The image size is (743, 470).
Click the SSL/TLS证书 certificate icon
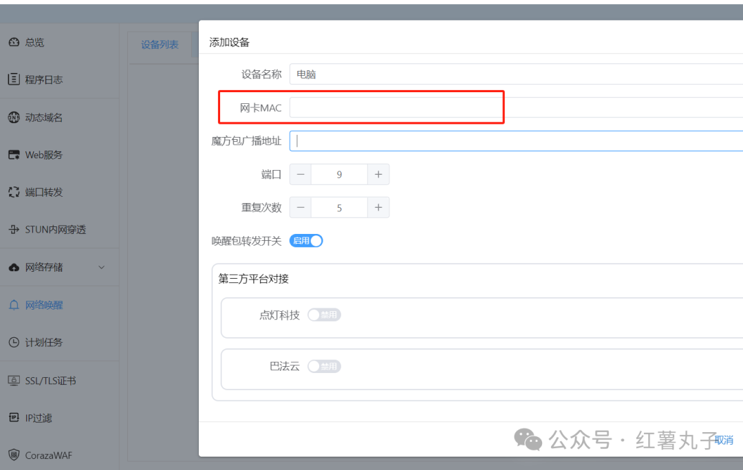point(14,381)
